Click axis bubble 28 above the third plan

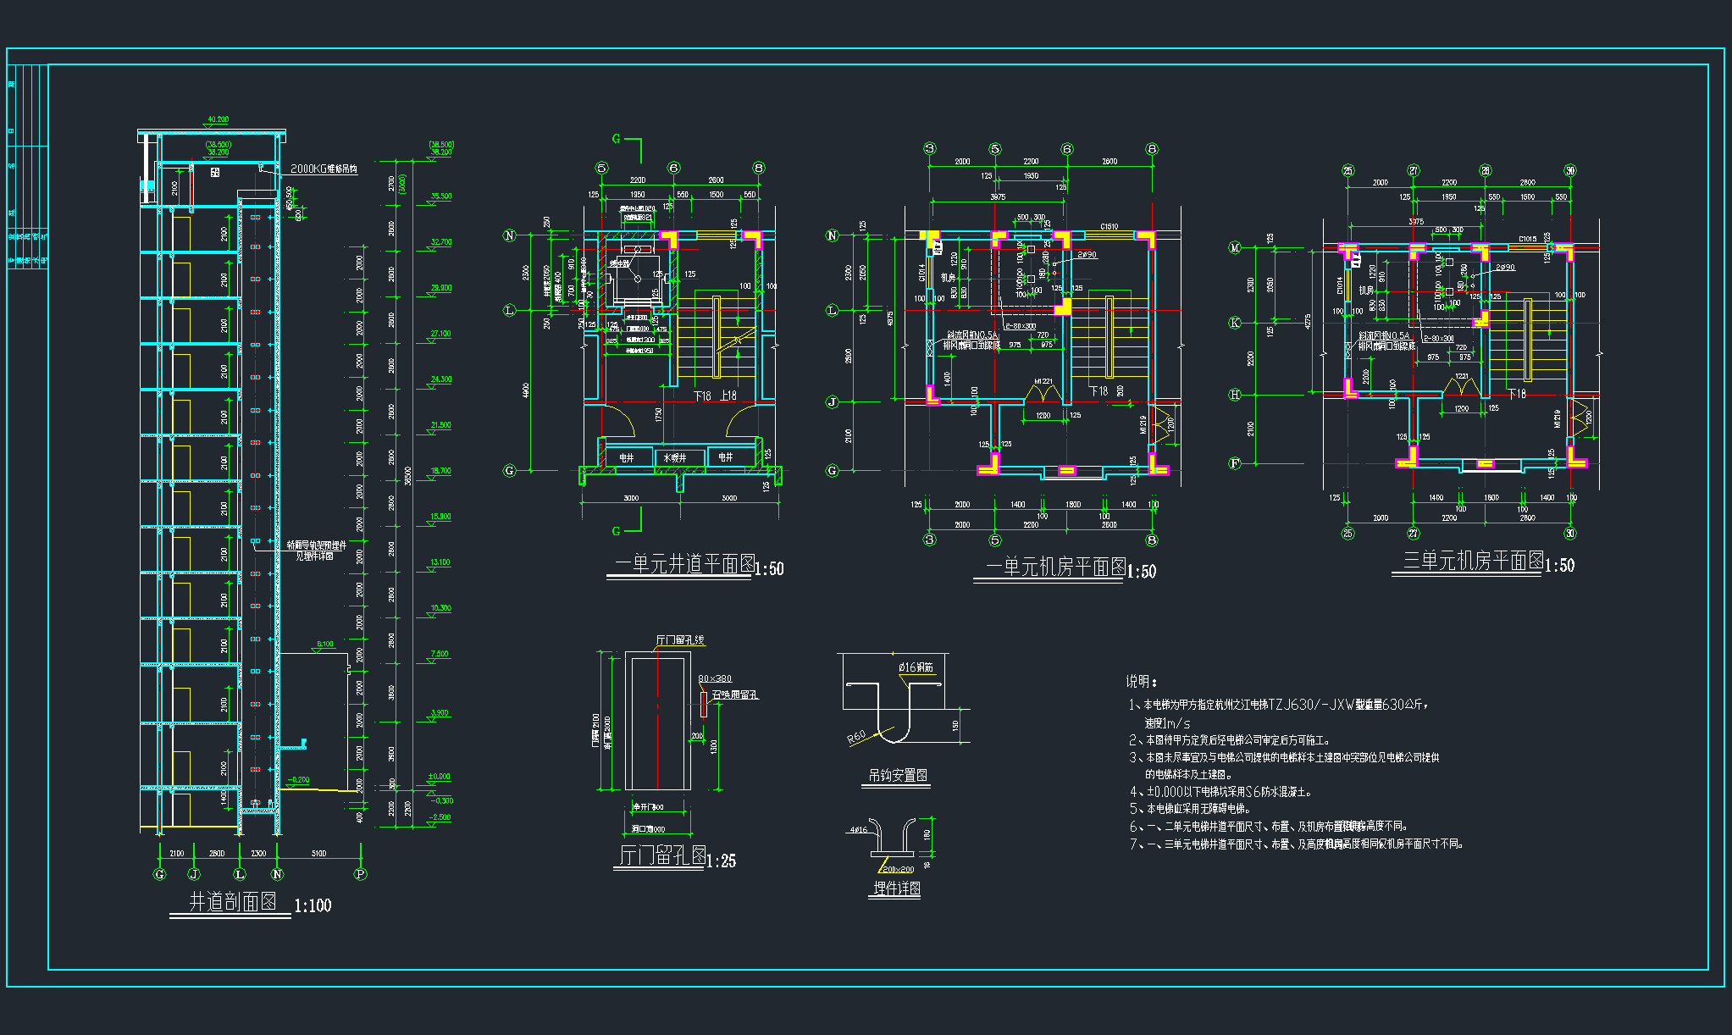click(1486, 170)
